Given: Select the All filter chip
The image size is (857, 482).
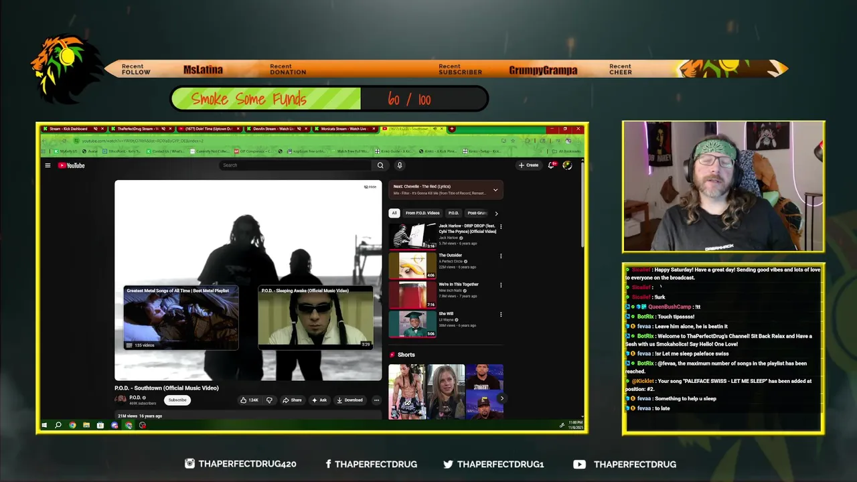Looking at the screenshot, I should click(x=394, y=213).
